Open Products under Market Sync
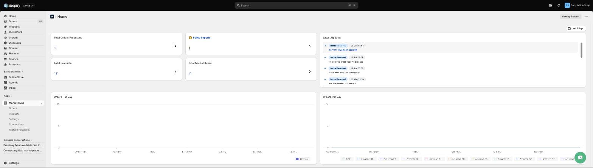593x168 pixels. coord(14,114)
